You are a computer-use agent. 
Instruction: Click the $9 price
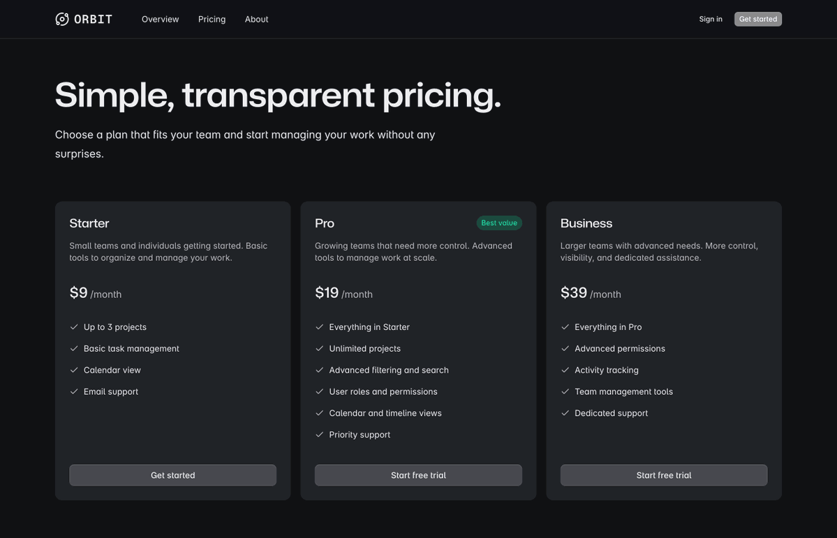point(78,292)
